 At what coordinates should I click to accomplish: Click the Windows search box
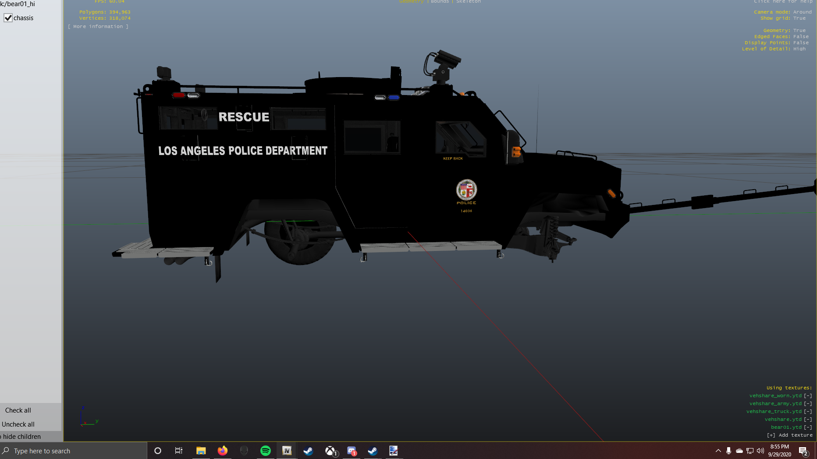tap(74, 451)
